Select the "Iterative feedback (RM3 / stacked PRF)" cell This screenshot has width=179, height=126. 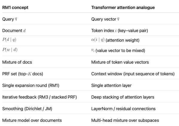pos(36,97)
